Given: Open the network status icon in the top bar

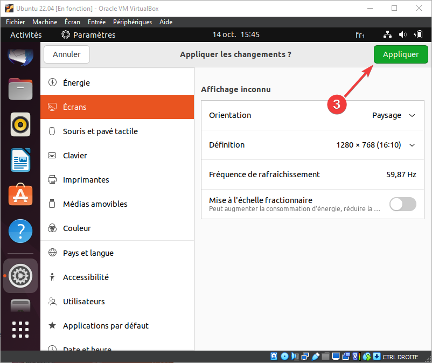Looking at the screenshot, I should tap(387, 34).
